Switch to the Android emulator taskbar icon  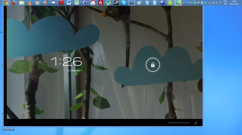tap(170, 3)
